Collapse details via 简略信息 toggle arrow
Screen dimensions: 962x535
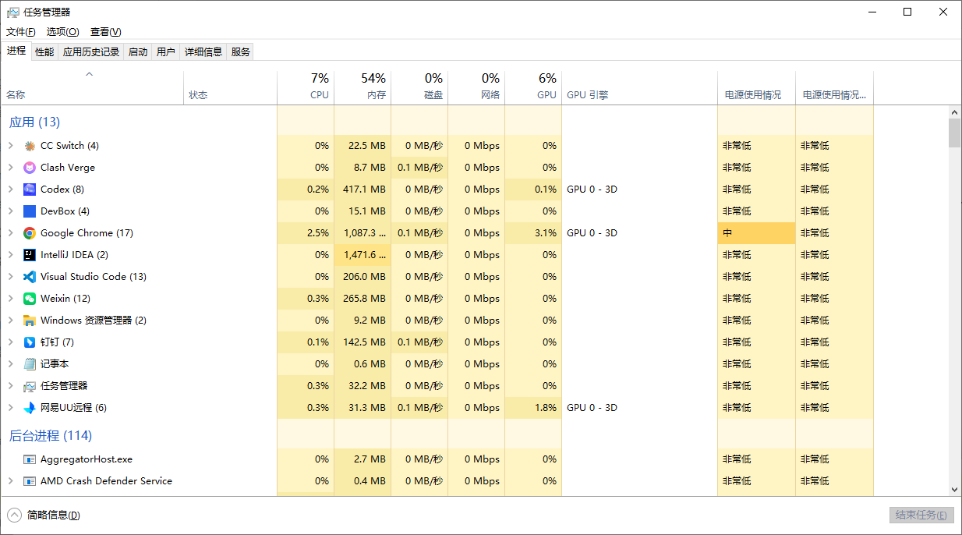[14, 515]
